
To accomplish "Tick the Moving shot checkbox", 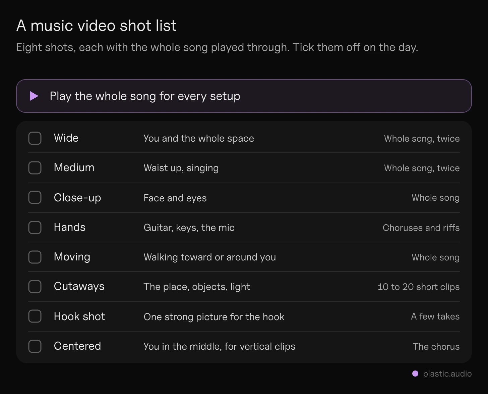I will click(35, 257).
